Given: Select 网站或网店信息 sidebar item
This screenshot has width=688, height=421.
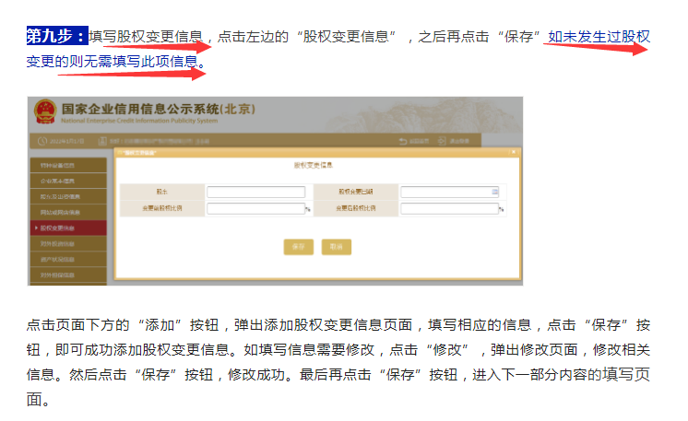Looking at the screenshot, I should point(66,212).
